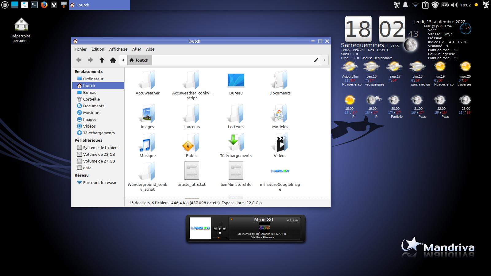Launch Vivaldi browser from the panel

click(x=54, y=5)
